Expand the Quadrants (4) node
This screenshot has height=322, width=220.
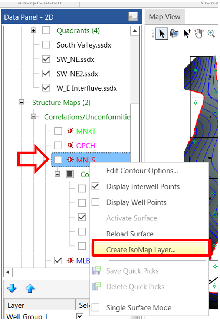coord(33,30)
